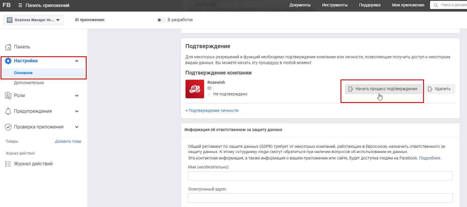This screenshot has width=467, height=207.
Task: Open Документы in the top menu
Action: (300, 5)
